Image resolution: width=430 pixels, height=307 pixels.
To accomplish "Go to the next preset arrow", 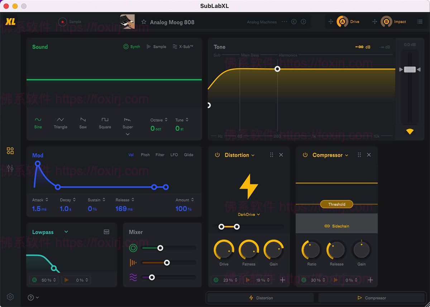I will click(x=304, y=22).
